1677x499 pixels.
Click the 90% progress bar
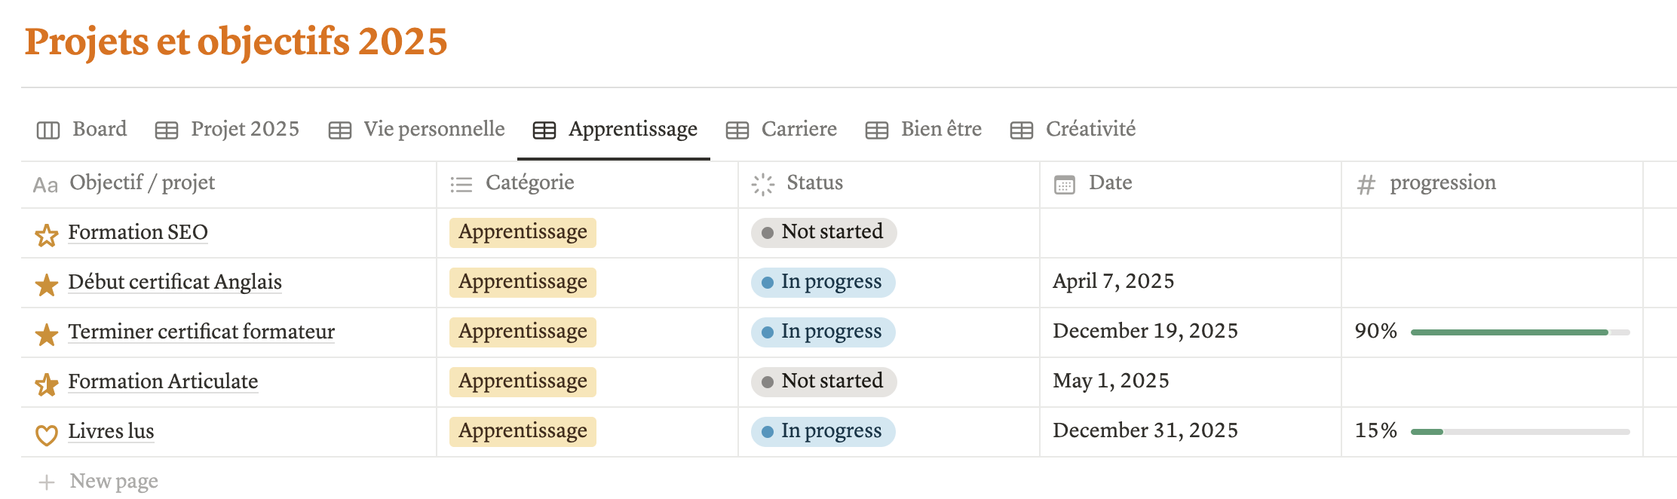coord(1519,332)
